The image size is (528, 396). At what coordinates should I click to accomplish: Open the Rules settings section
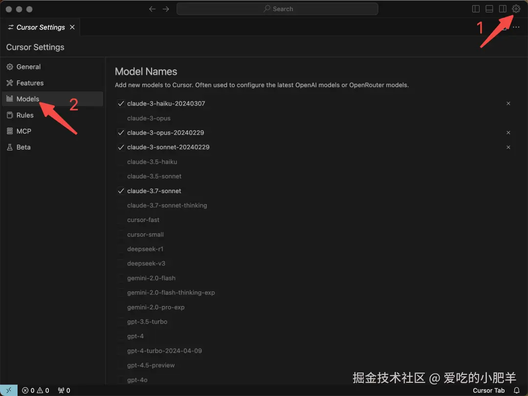(52, 115)
